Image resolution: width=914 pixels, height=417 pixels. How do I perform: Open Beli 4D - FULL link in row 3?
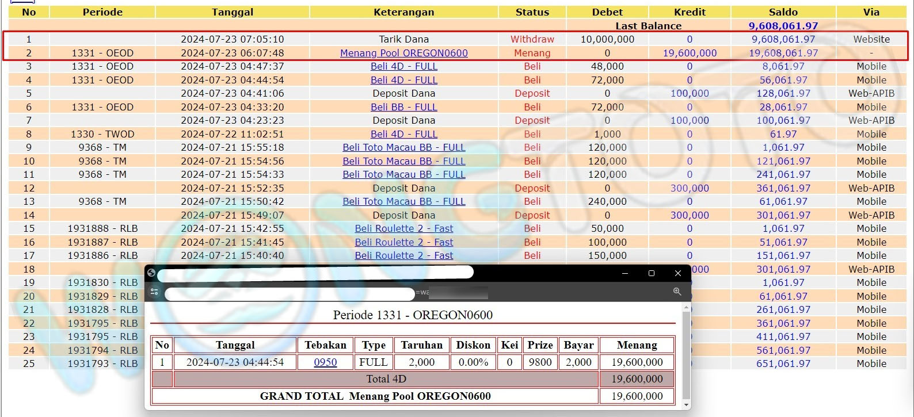tap(403, 66)
